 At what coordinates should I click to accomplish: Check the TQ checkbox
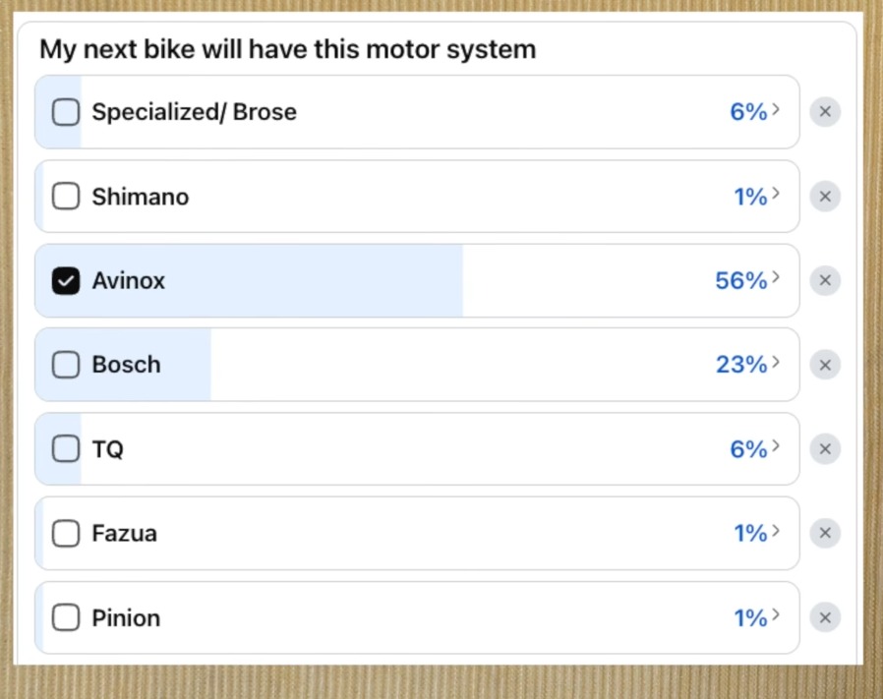(66, 449)
